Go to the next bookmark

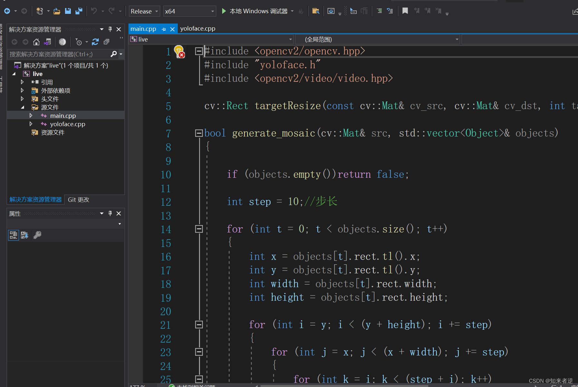coord(428,11)
